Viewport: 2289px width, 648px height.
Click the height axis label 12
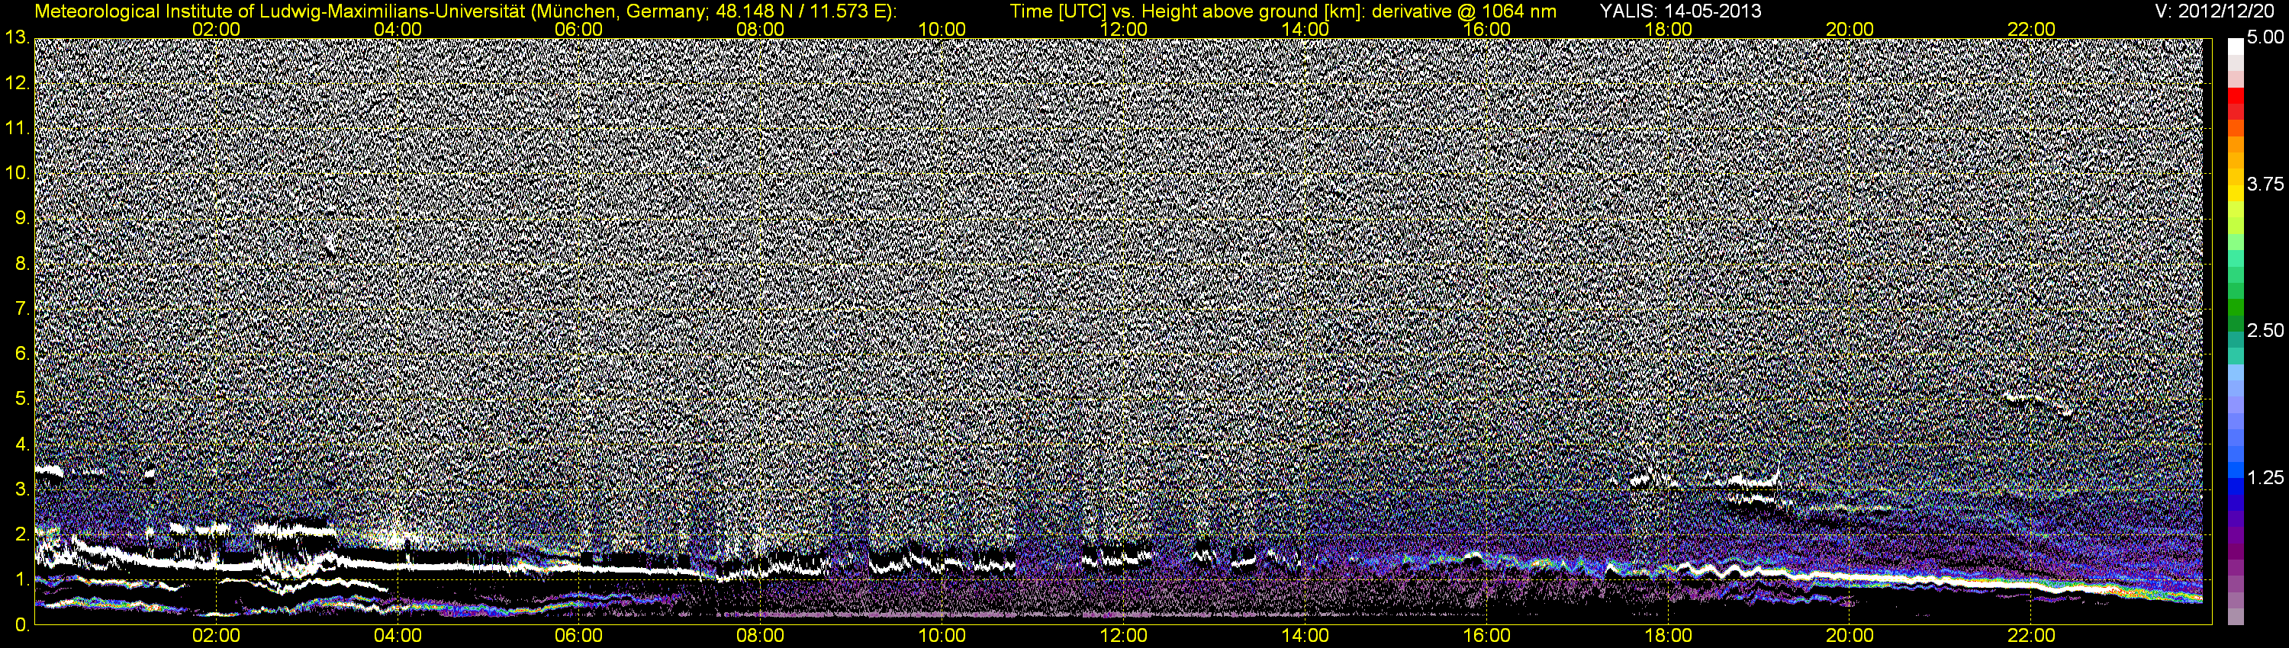[x=16, y=82]
